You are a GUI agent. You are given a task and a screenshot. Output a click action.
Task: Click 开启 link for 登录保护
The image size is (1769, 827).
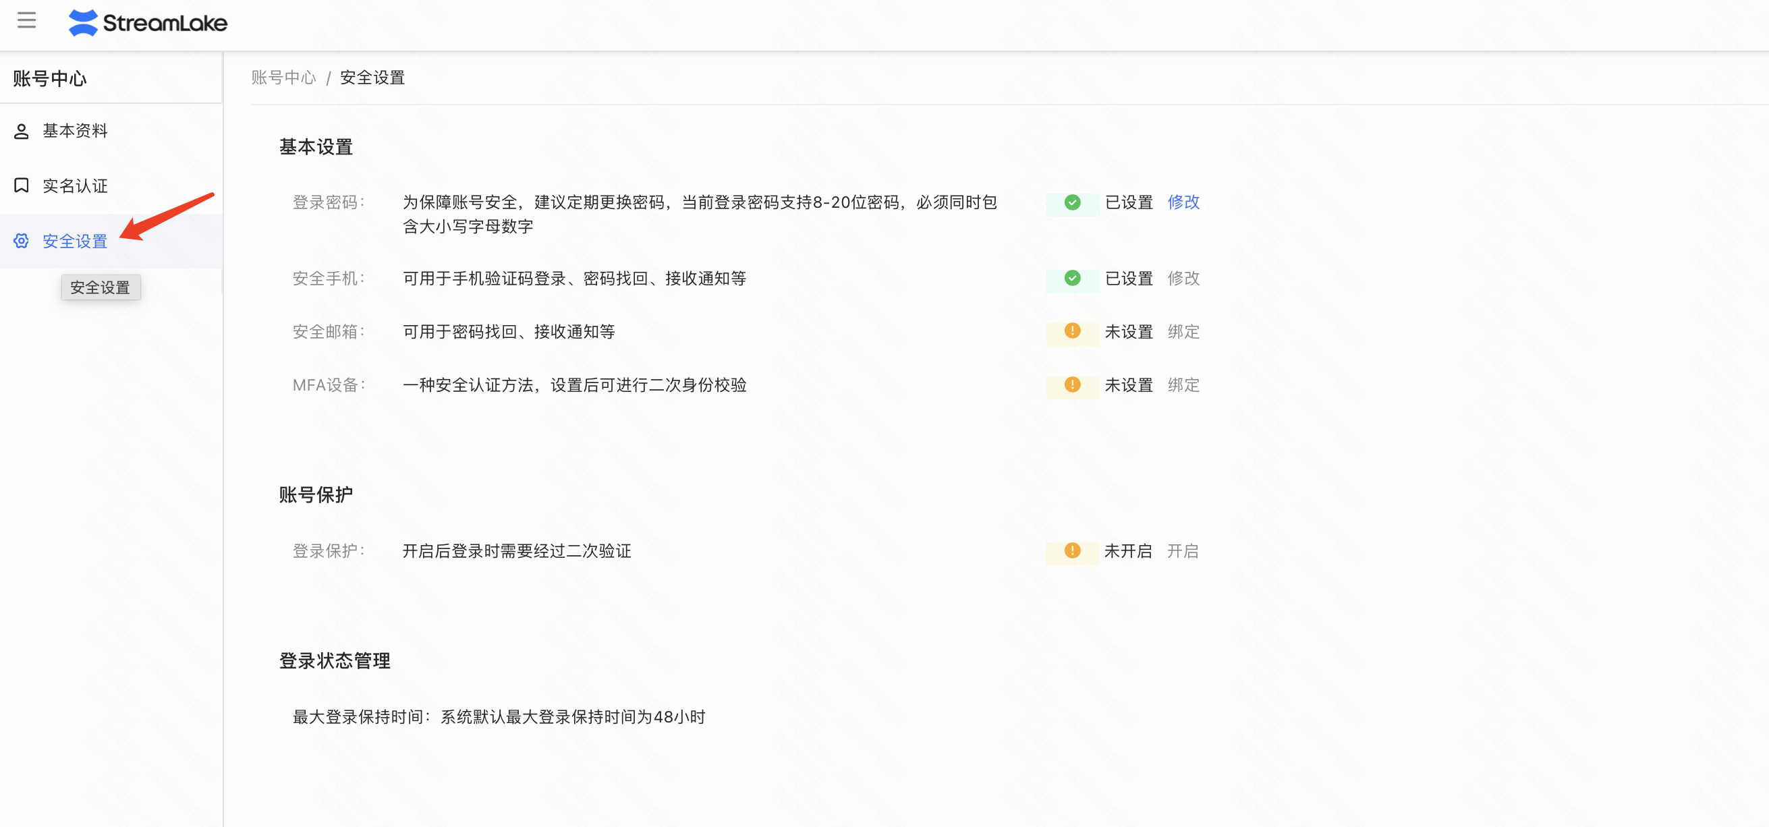[1183, 551]
